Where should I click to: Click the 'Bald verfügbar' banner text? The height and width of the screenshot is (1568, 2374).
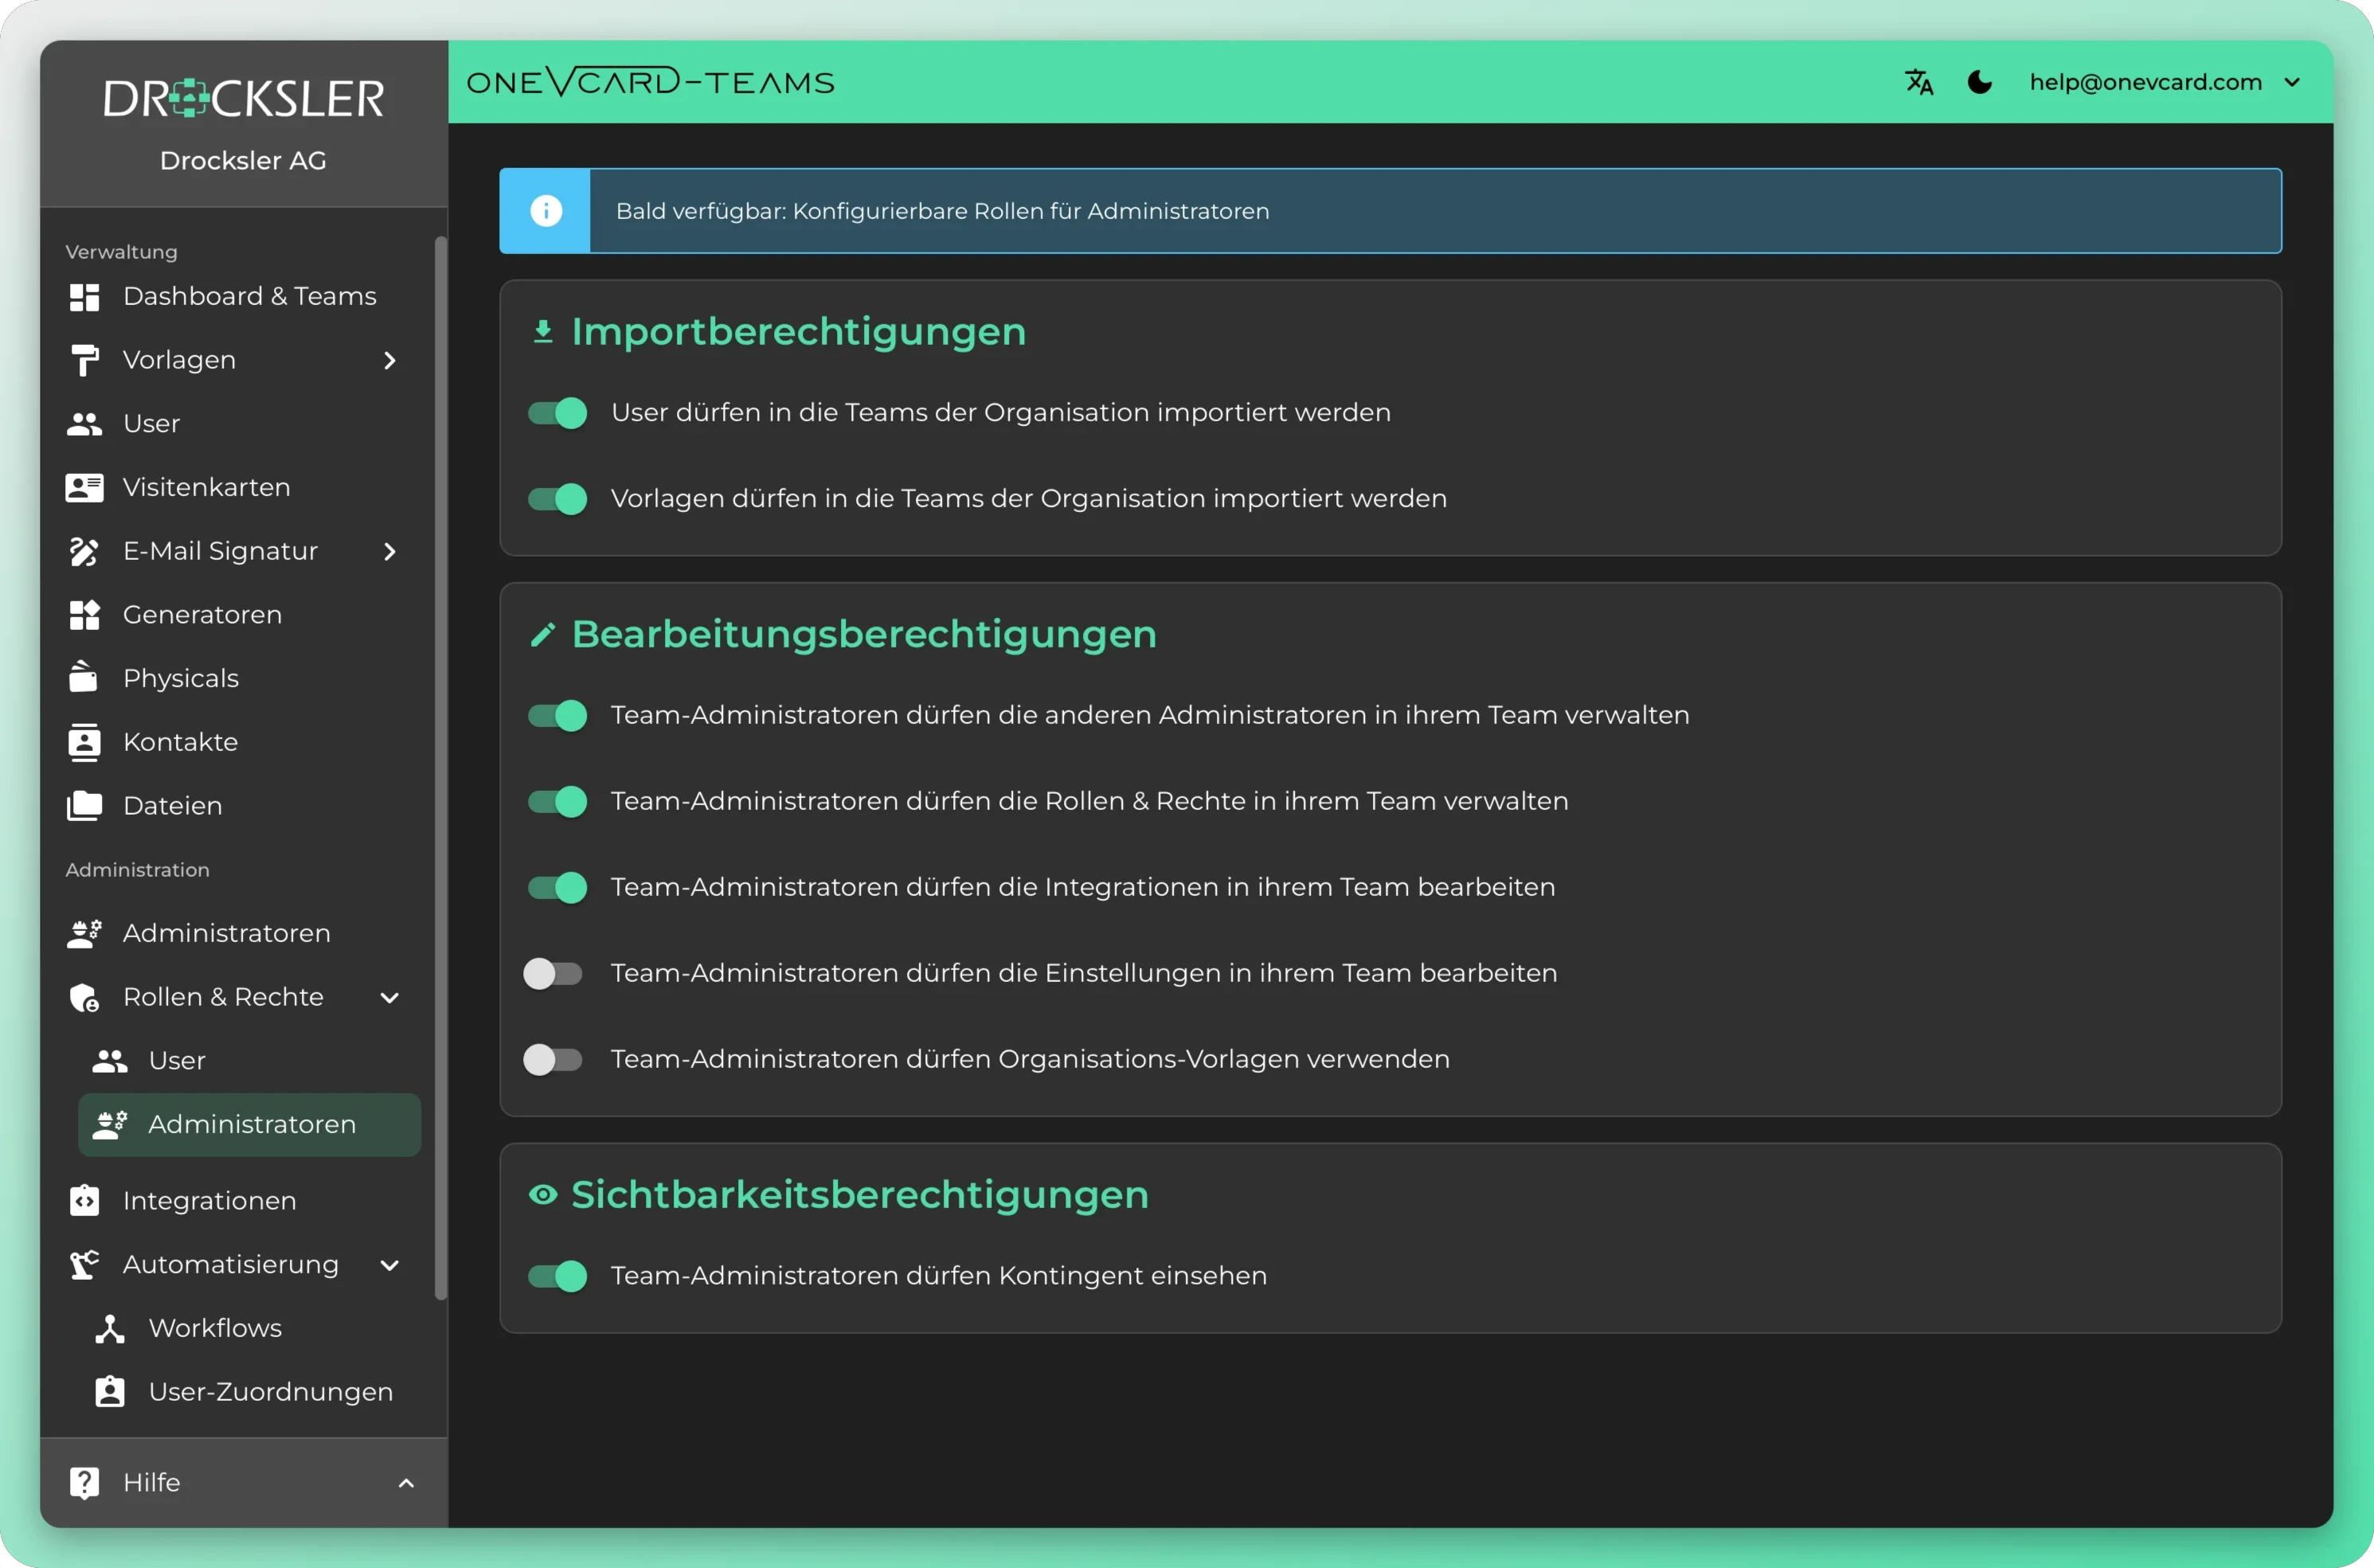(x=942, y=211)
